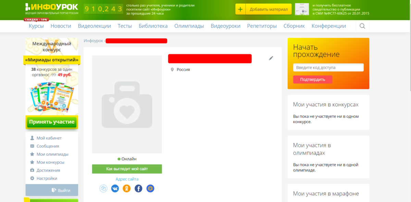Click the location pin icon near Россия

click(172, 70)
